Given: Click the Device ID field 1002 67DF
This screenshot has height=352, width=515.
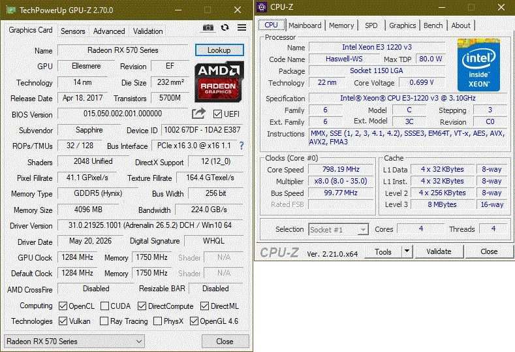Looking at the screenshot, I should 202,130.
